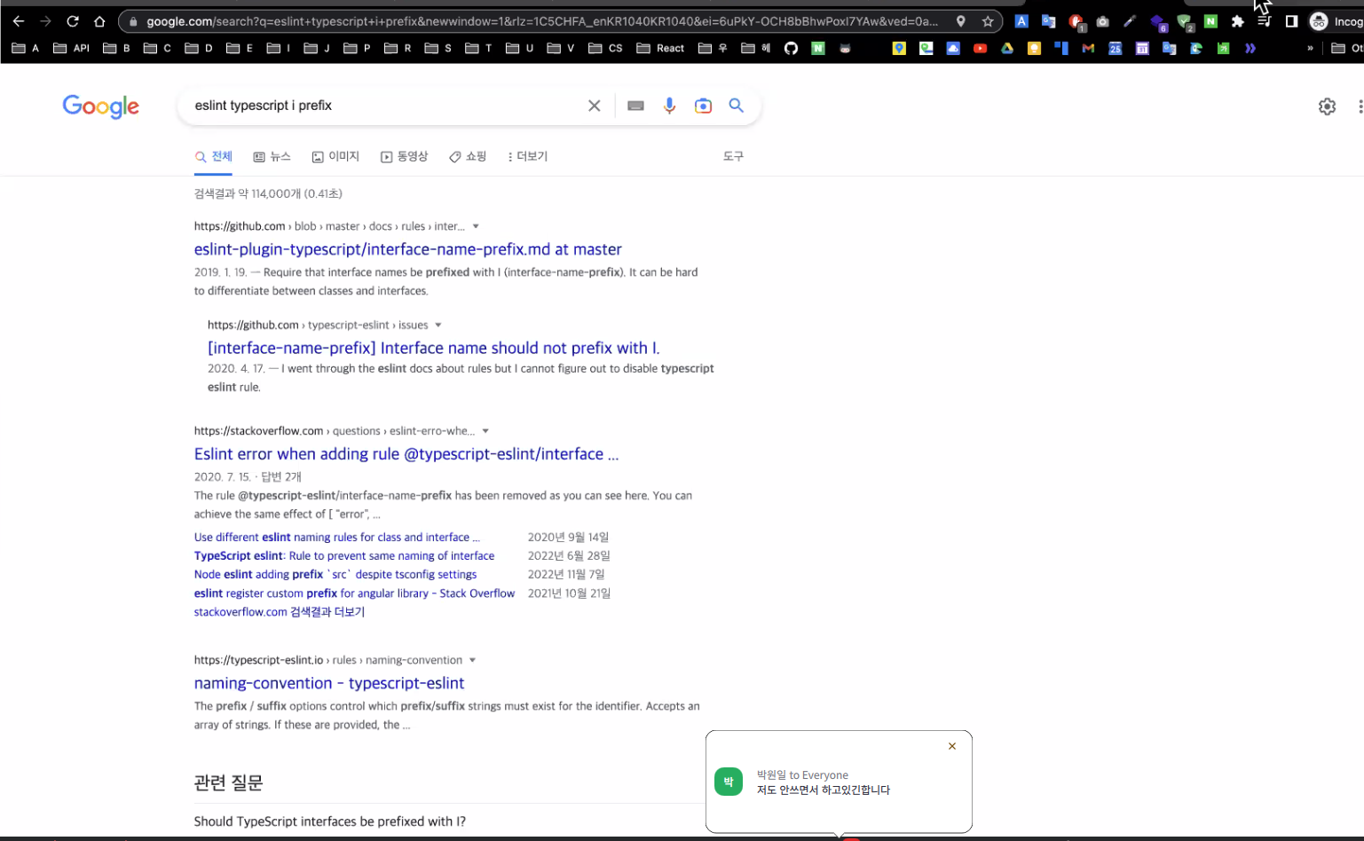
Task: Switch to the 이미지 tab
Action: tap(335, 156)
